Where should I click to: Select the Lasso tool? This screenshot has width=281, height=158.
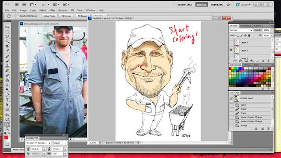(7, 37)
